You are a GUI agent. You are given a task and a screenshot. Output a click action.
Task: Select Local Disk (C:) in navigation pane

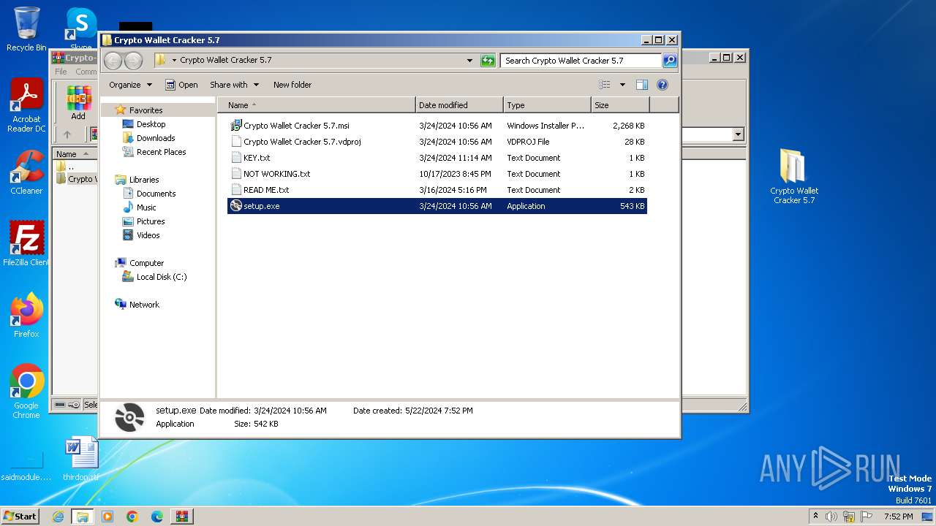(161, 277)
